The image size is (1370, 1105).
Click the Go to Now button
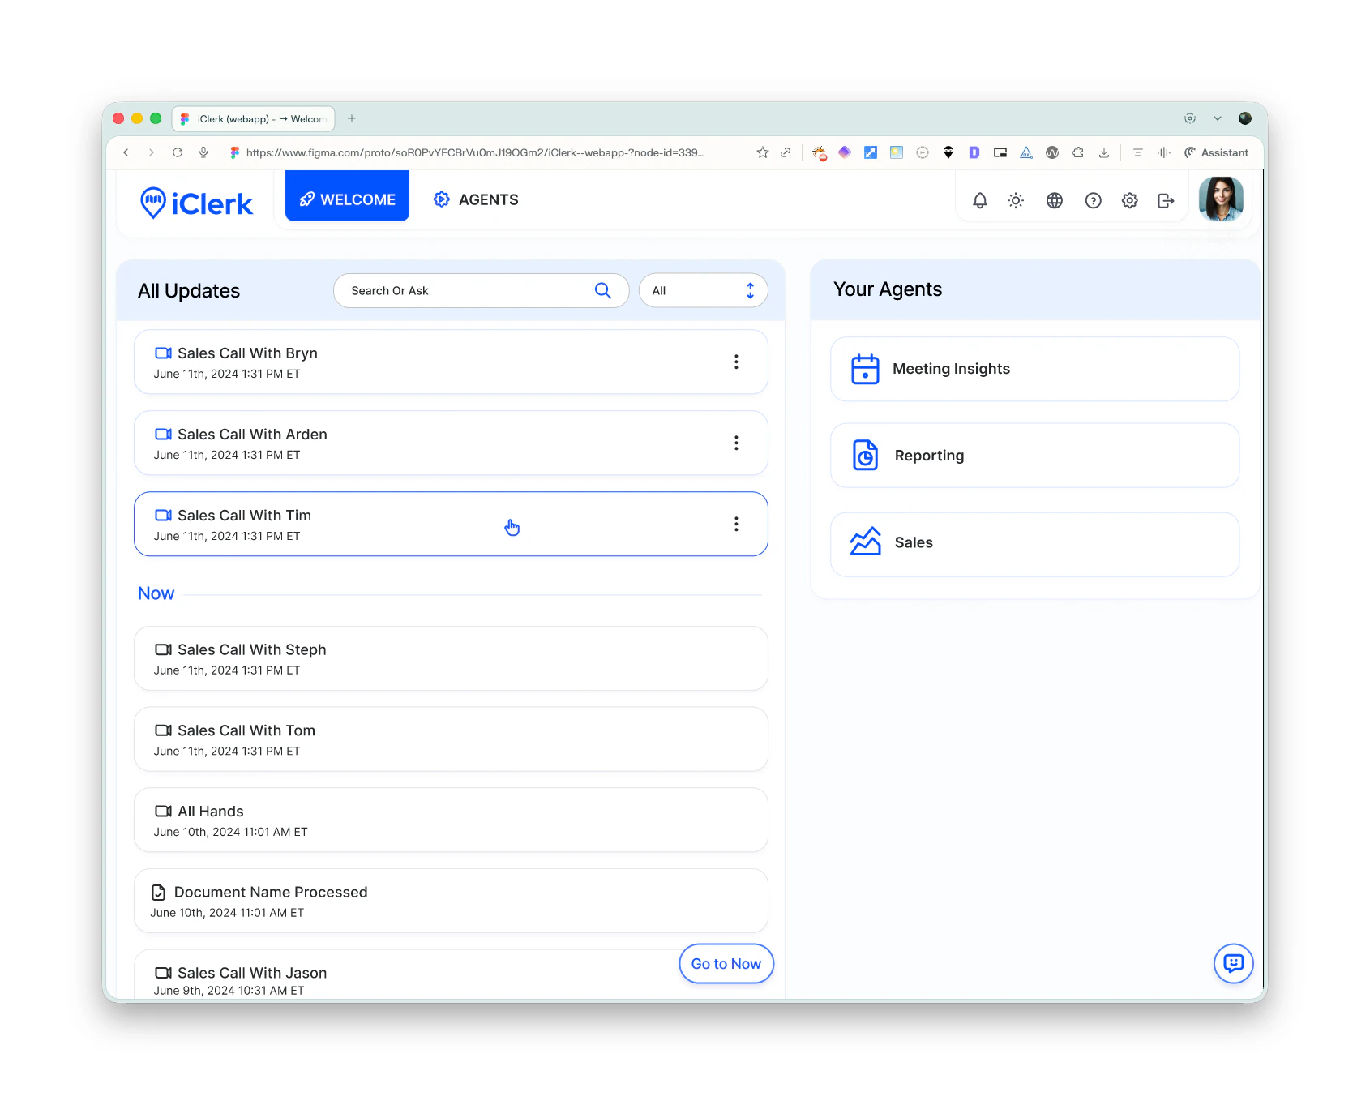coord(726,964)
